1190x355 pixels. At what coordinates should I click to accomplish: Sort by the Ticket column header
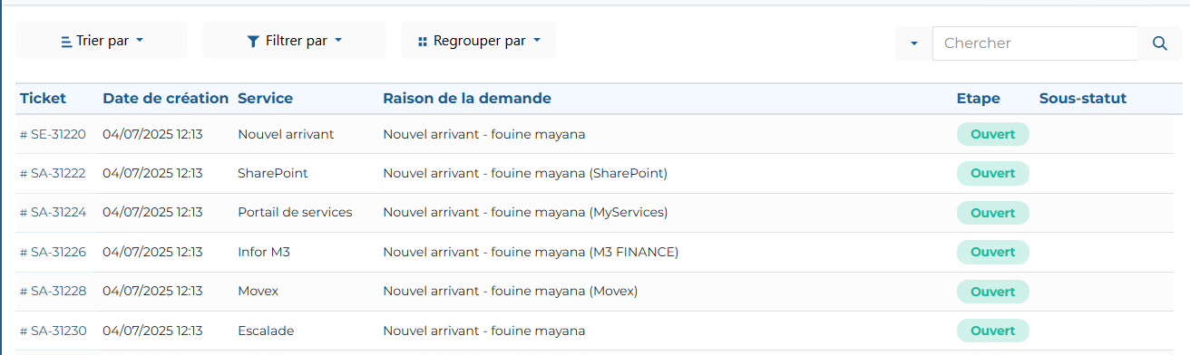pos(43,98)
